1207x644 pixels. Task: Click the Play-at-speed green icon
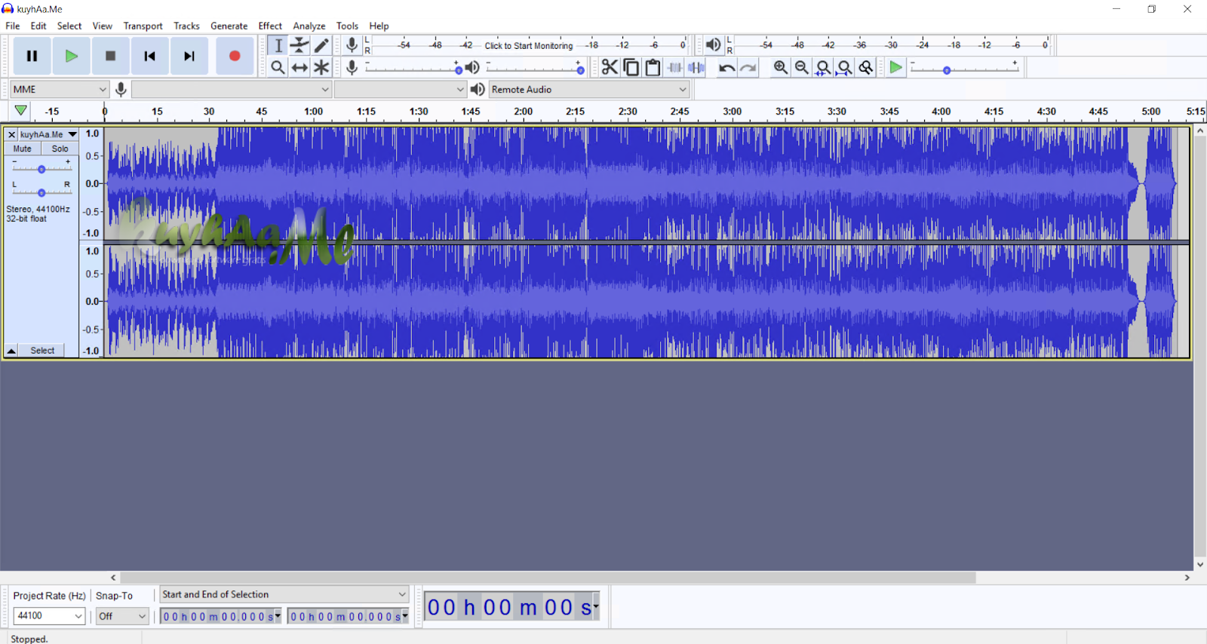895,67
